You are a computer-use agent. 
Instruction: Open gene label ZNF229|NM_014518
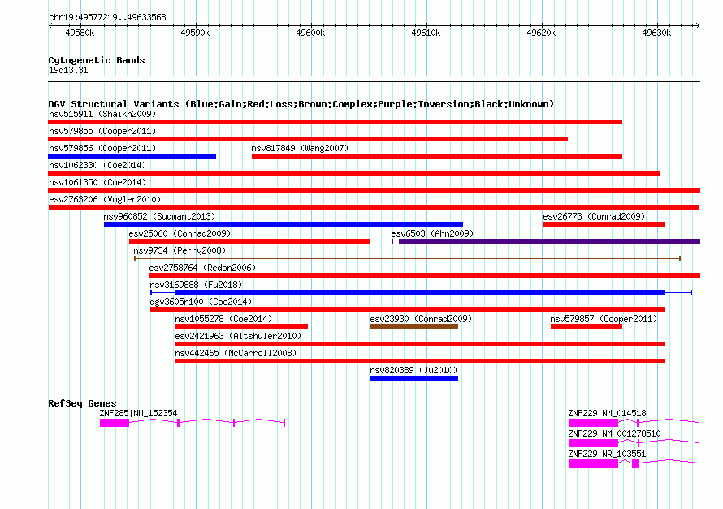coord(607,413)
